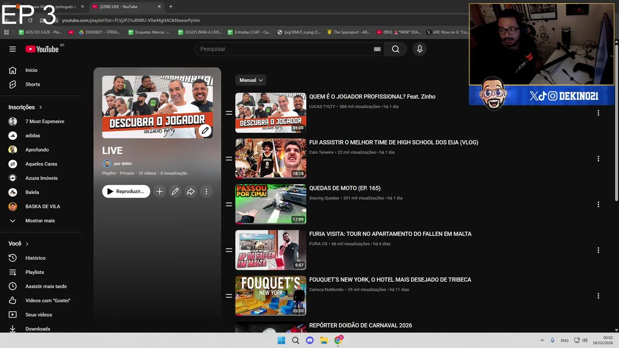
Task: Open options for QUEDAS DE MOTO video
Action: click(598, 204)
